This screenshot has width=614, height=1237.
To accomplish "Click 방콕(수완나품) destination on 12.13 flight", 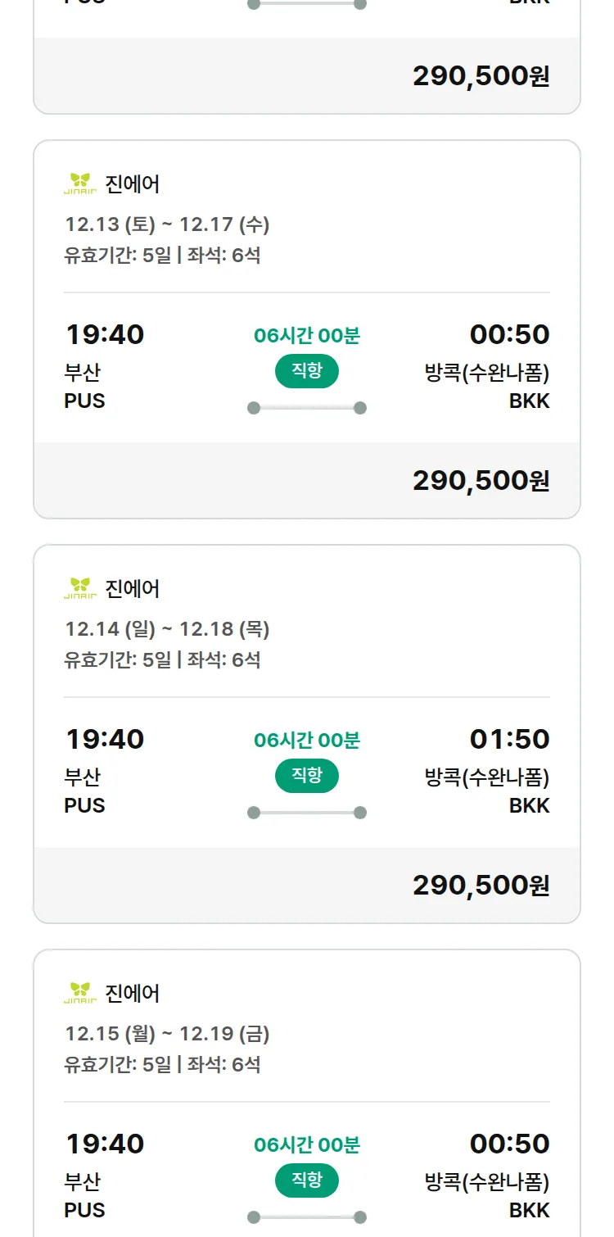I will [x=486, y=374].
